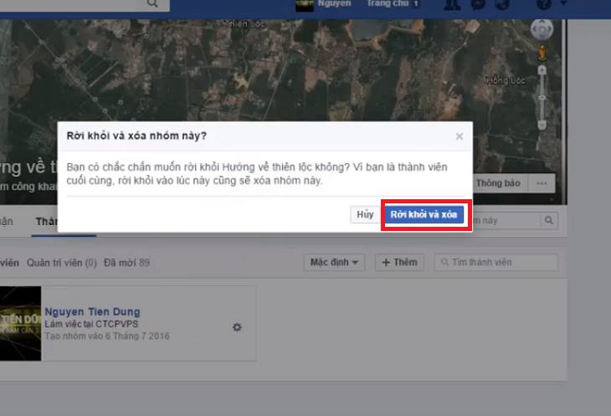Click 'Làm việc tại CTCPVPS' text
Viewport: 611px width, 416px height.
[x=91, y=324]
